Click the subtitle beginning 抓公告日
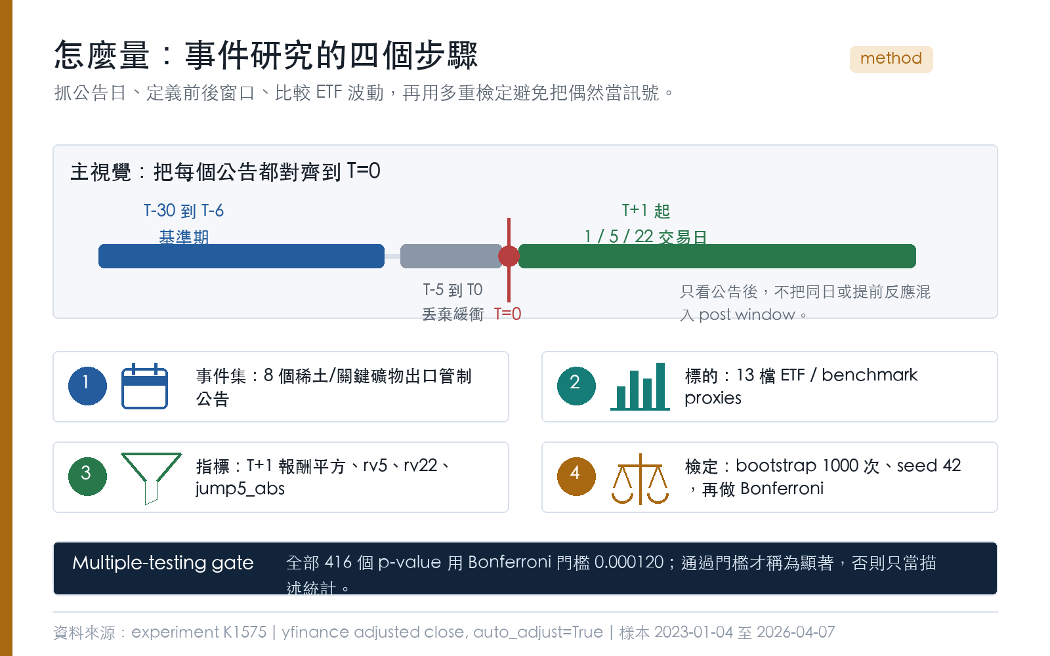The width and height of the screenshot is (1050, 656). [x=364, y=92]
